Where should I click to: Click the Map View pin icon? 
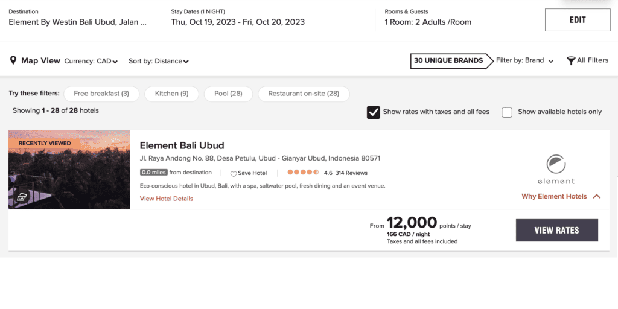(13, 60)
